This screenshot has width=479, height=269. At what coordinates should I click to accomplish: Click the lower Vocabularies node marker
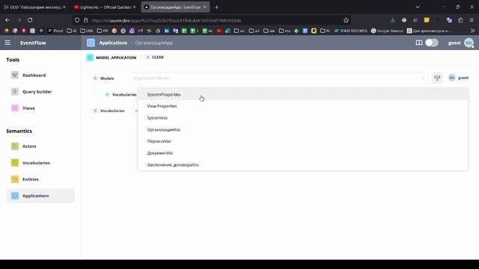tap(95, 111)
